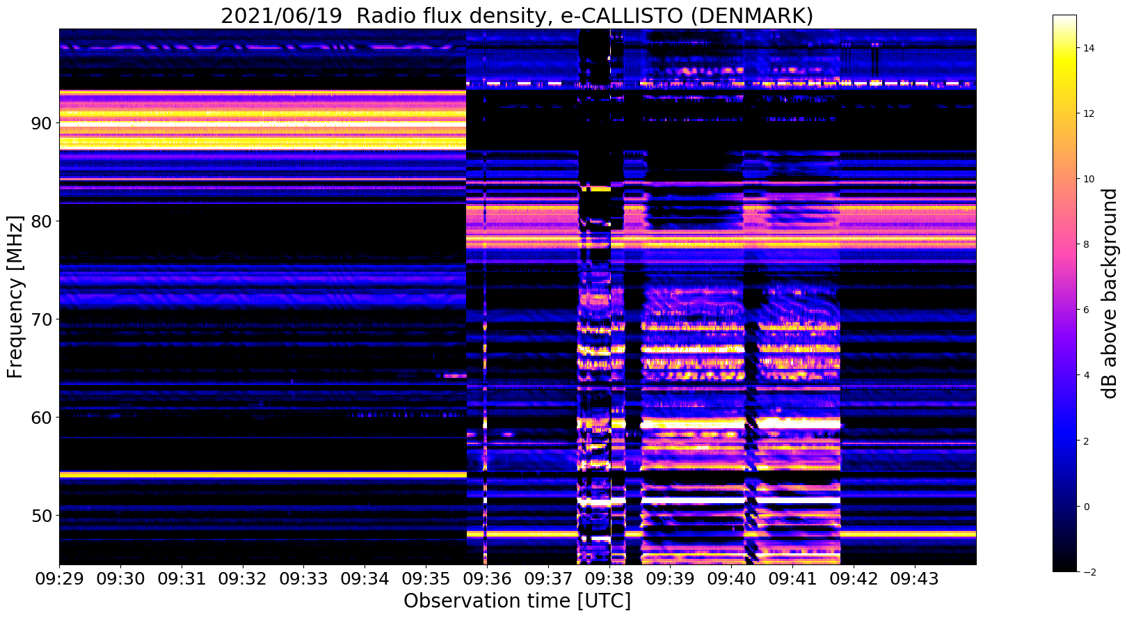The image size is (1127, 618).
Task: Click the 90 MHz frequency tick label
Action: coord(42,123)
